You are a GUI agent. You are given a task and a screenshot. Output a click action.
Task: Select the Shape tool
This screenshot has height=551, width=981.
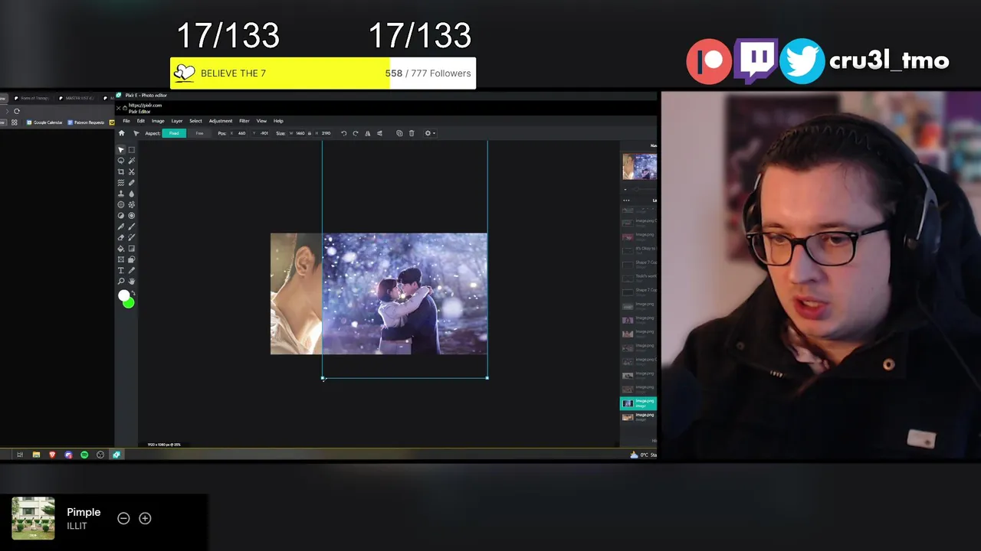132,259
